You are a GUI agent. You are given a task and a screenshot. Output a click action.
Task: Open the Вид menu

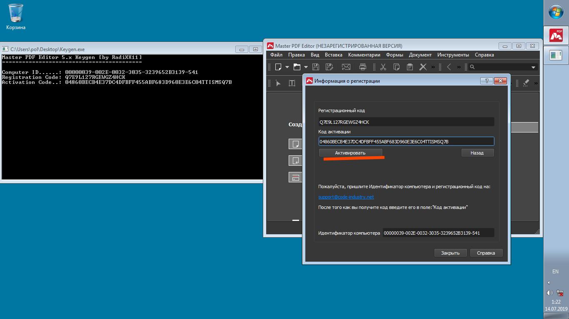[x=315, y=55]
